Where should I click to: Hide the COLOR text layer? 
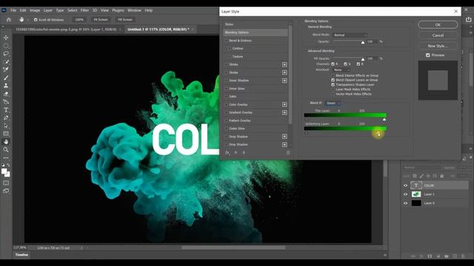[x=405, y=185]
